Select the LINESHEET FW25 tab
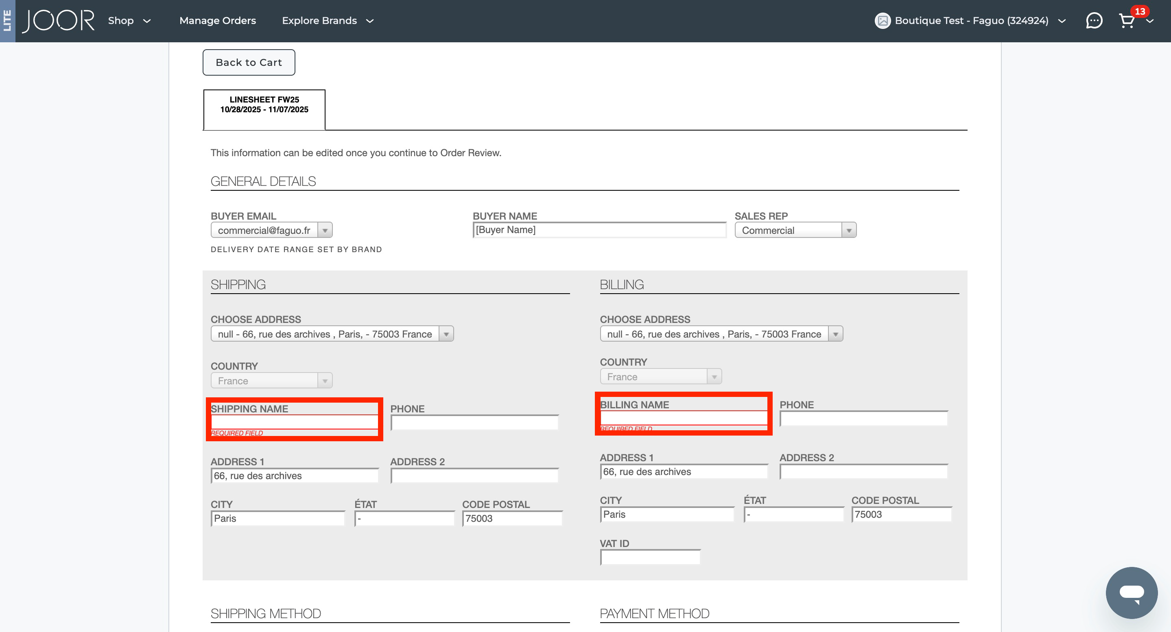Screen dimensions: 1171x632 point(264,109)
